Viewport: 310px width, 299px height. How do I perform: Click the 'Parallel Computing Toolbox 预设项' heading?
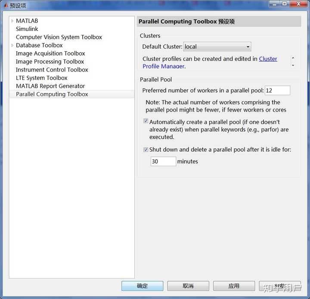click(x=186, y=22)
